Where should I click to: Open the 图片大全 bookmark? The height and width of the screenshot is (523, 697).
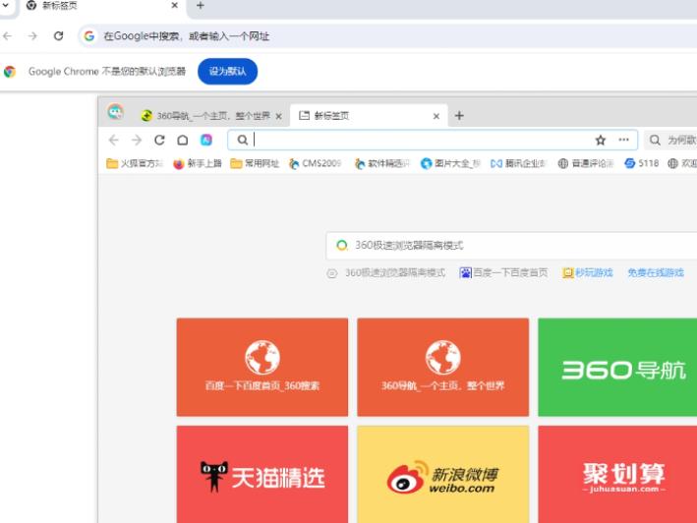coord(450,163)
